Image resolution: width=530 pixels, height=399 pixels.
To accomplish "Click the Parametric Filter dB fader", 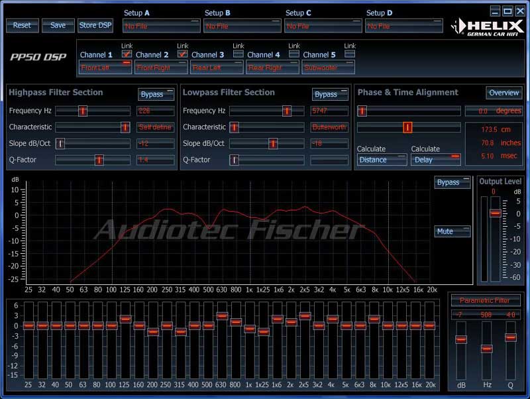I will point(461,339).
